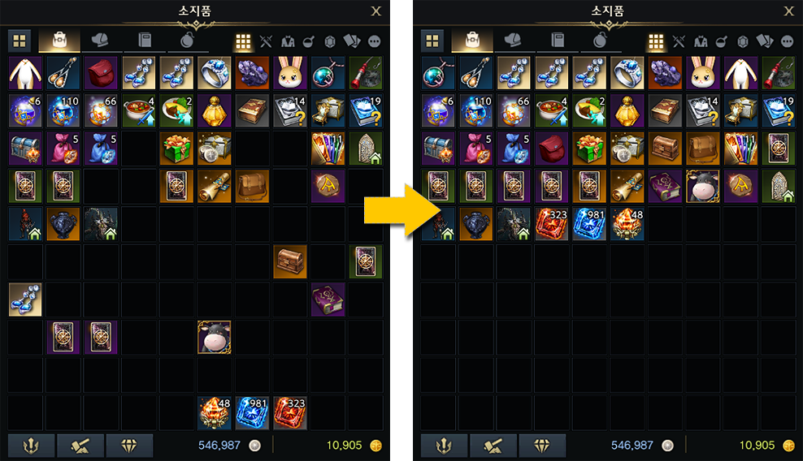Select the crossed swords filter in the left inventory
Screen dimensions: 803x461
tap(266, 41)
